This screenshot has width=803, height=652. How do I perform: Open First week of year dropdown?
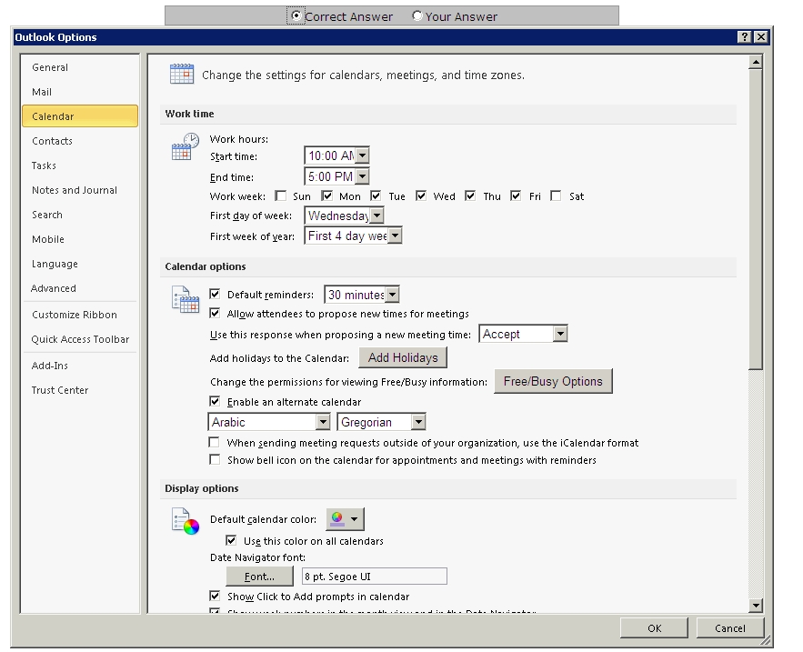395,236
